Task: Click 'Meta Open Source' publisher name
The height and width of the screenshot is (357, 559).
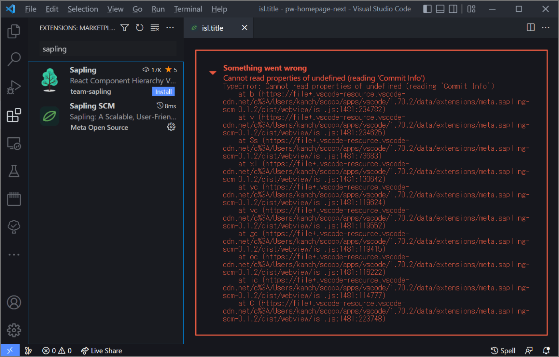Action: (x=99, y=127)
